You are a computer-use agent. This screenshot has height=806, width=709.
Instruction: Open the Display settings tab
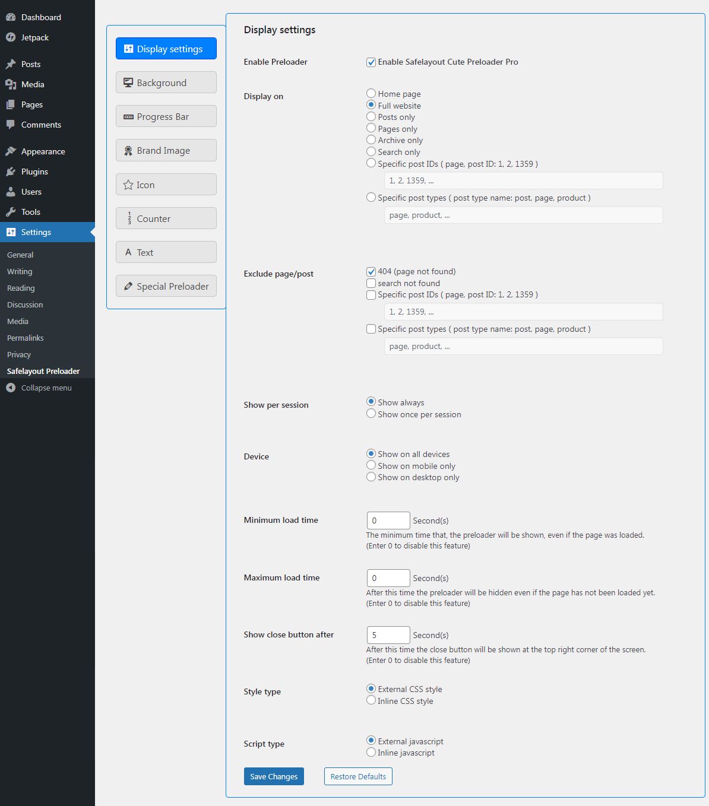(166, 49)
